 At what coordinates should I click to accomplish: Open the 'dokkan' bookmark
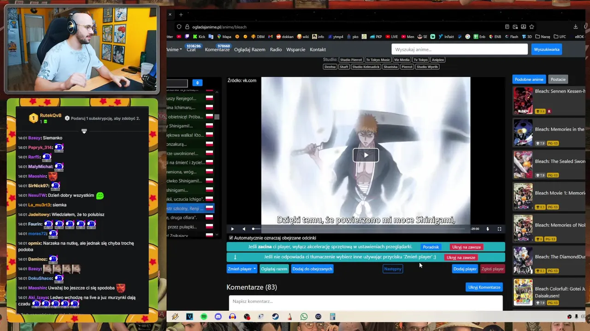[285, 37]
